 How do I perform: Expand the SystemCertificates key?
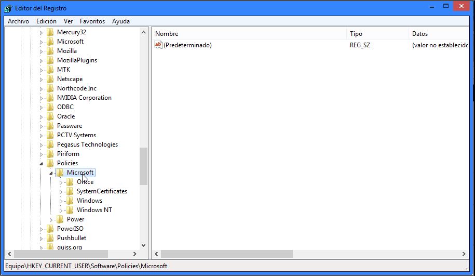click(x=61, y=192)
